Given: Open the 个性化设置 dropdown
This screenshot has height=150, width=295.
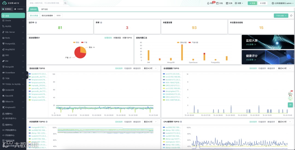Looking at the screenshot, I should point(281,16).
